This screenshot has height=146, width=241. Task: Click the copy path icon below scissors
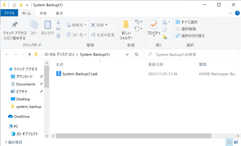58,29
